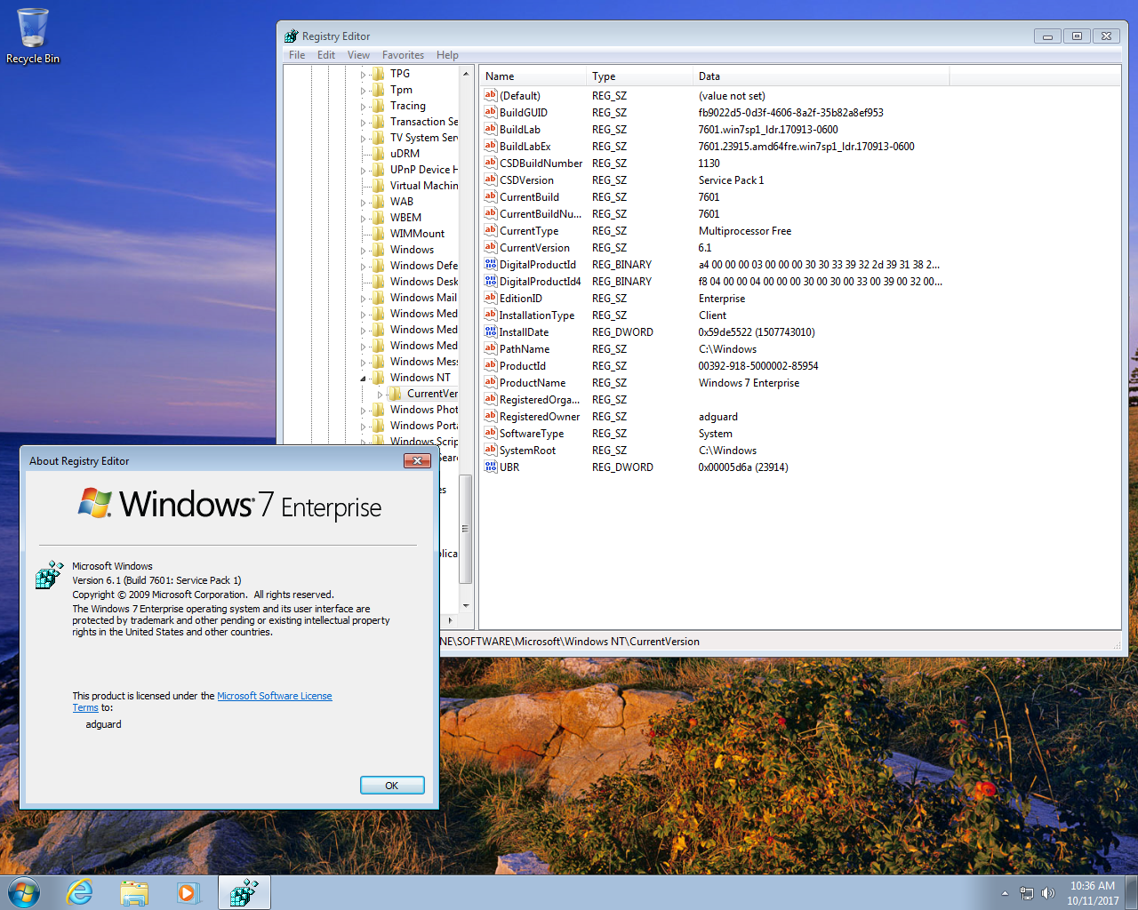The width and height of the screenshot is (1138, 910).
Task: Select the BuildLabEx value name
Action: click(x=525, y=147)
